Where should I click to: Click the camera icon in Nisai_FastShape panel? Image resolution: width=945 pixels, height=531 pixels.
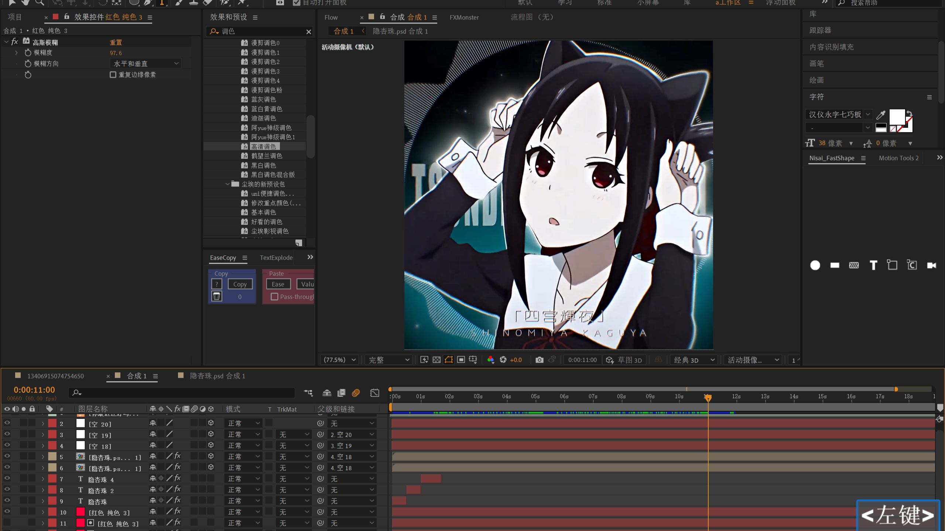[931, 265]
